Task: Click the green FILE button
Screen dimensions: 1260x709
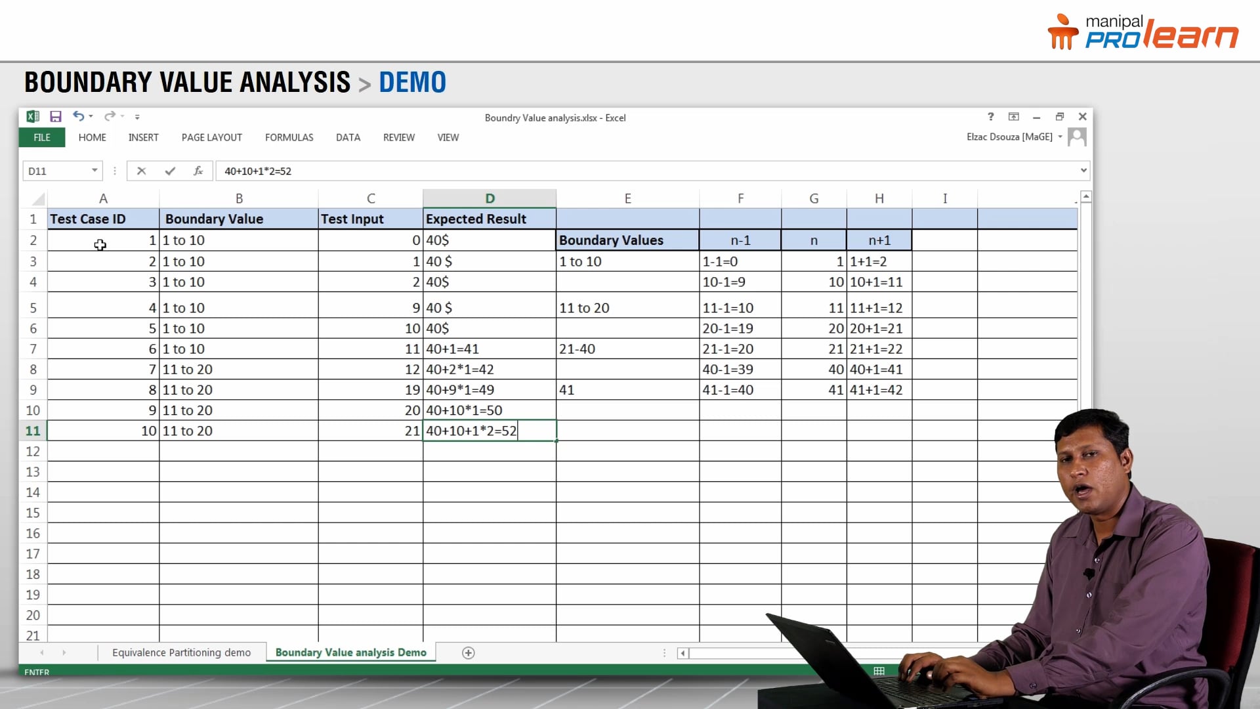Action: 42,137
